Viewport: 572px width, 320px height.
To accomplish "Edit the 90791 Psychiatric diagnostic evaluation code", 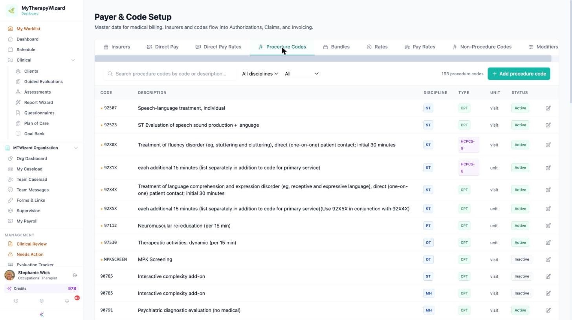I will pos(548,310).
